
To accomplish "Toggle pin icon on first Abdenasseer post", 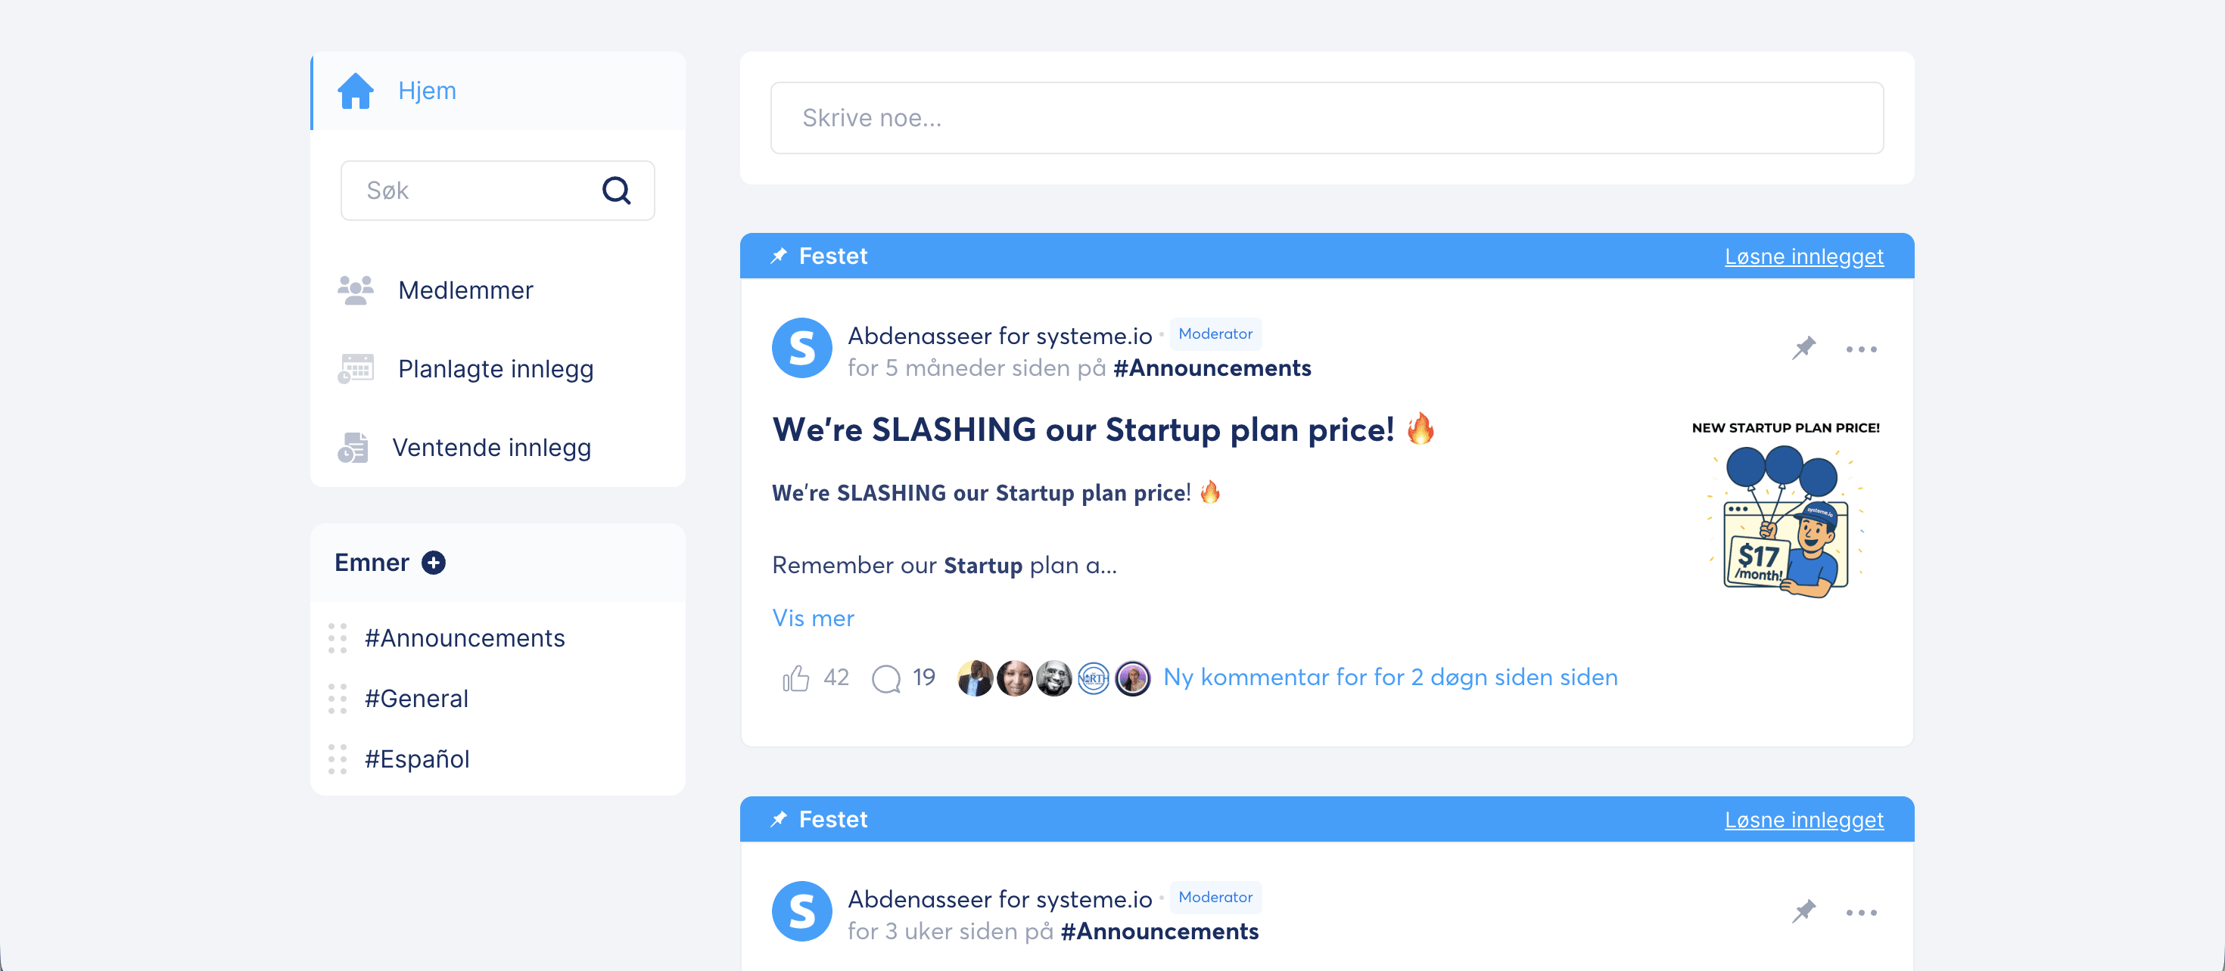I will (x=1803, y=349).
